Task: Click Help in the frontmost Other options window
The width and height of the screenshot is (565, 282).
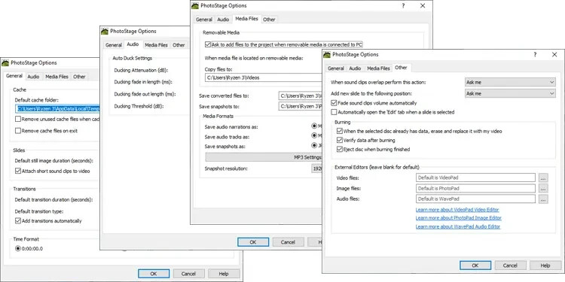Action: pyautogui.click(x=545, y=265)
